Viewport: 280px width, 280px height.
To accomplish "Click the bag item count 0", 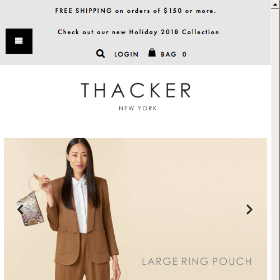I will tap(184, 54).
